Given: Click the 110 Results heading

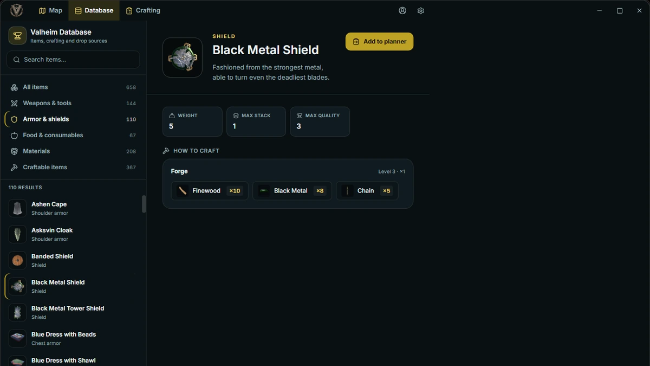Looking at the screenshot, I should pyautogui.click(x=25, y=188).
